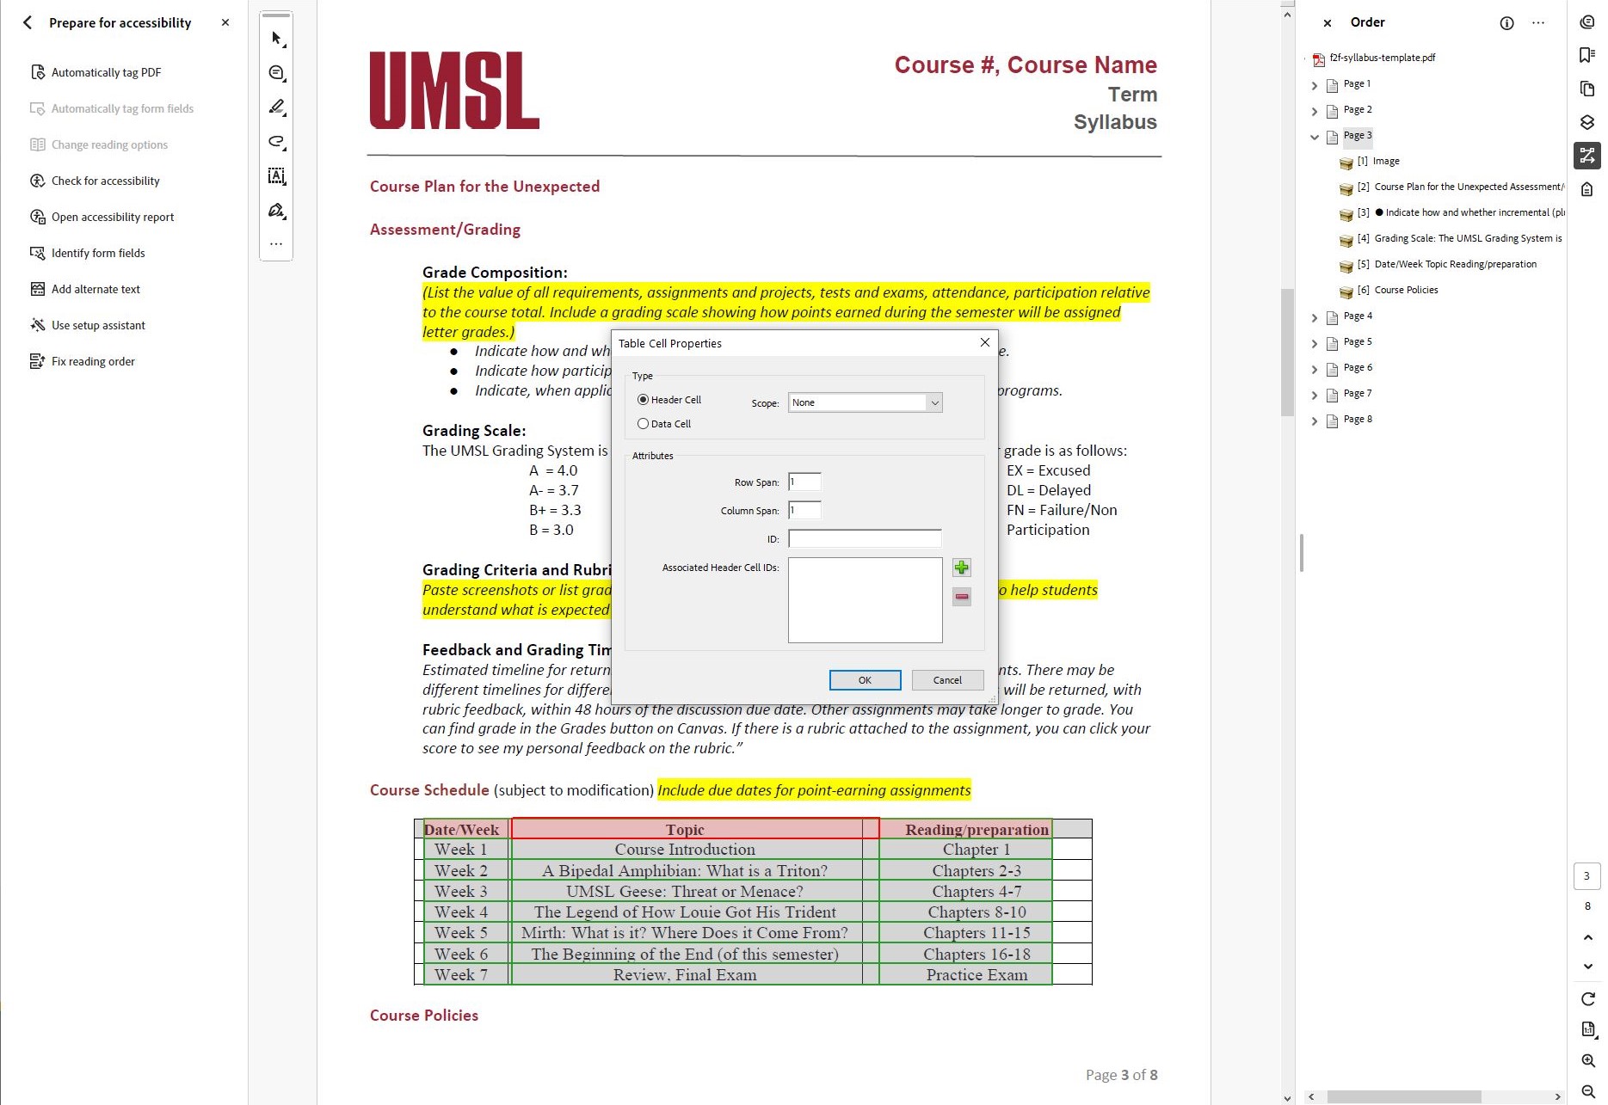This screenshot has width=1608, height=1105.
Task: Select f2f-syllabus-template.pdf in Order tree
Action: (x=1382, y=58)
